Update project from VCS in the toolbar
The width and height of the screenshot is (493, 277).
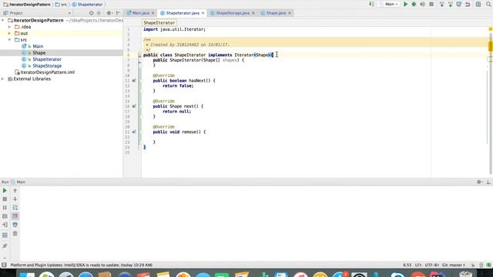tap(441, 4)
